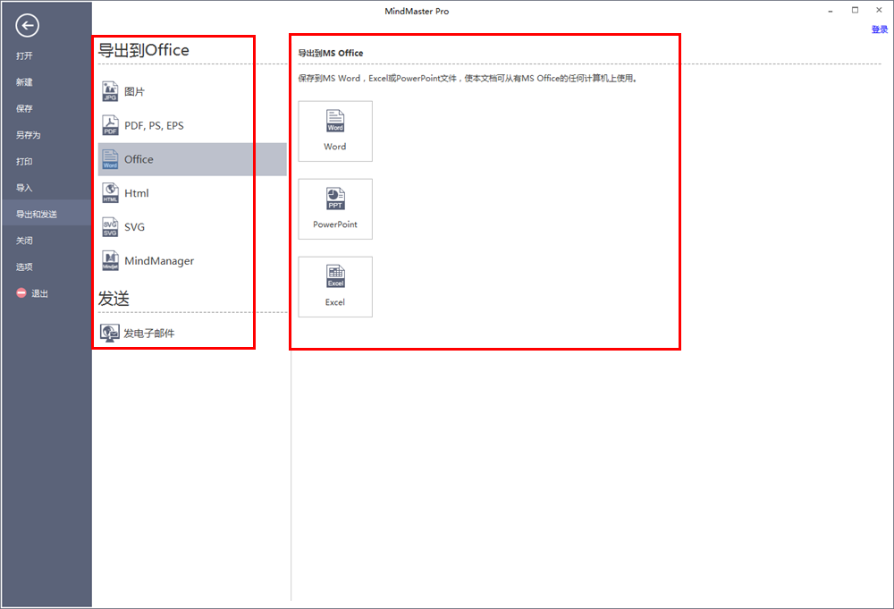Viewport: 894px width, 609px height.
Task: Export to PowerPoint file
Action: tap(335, 208)
